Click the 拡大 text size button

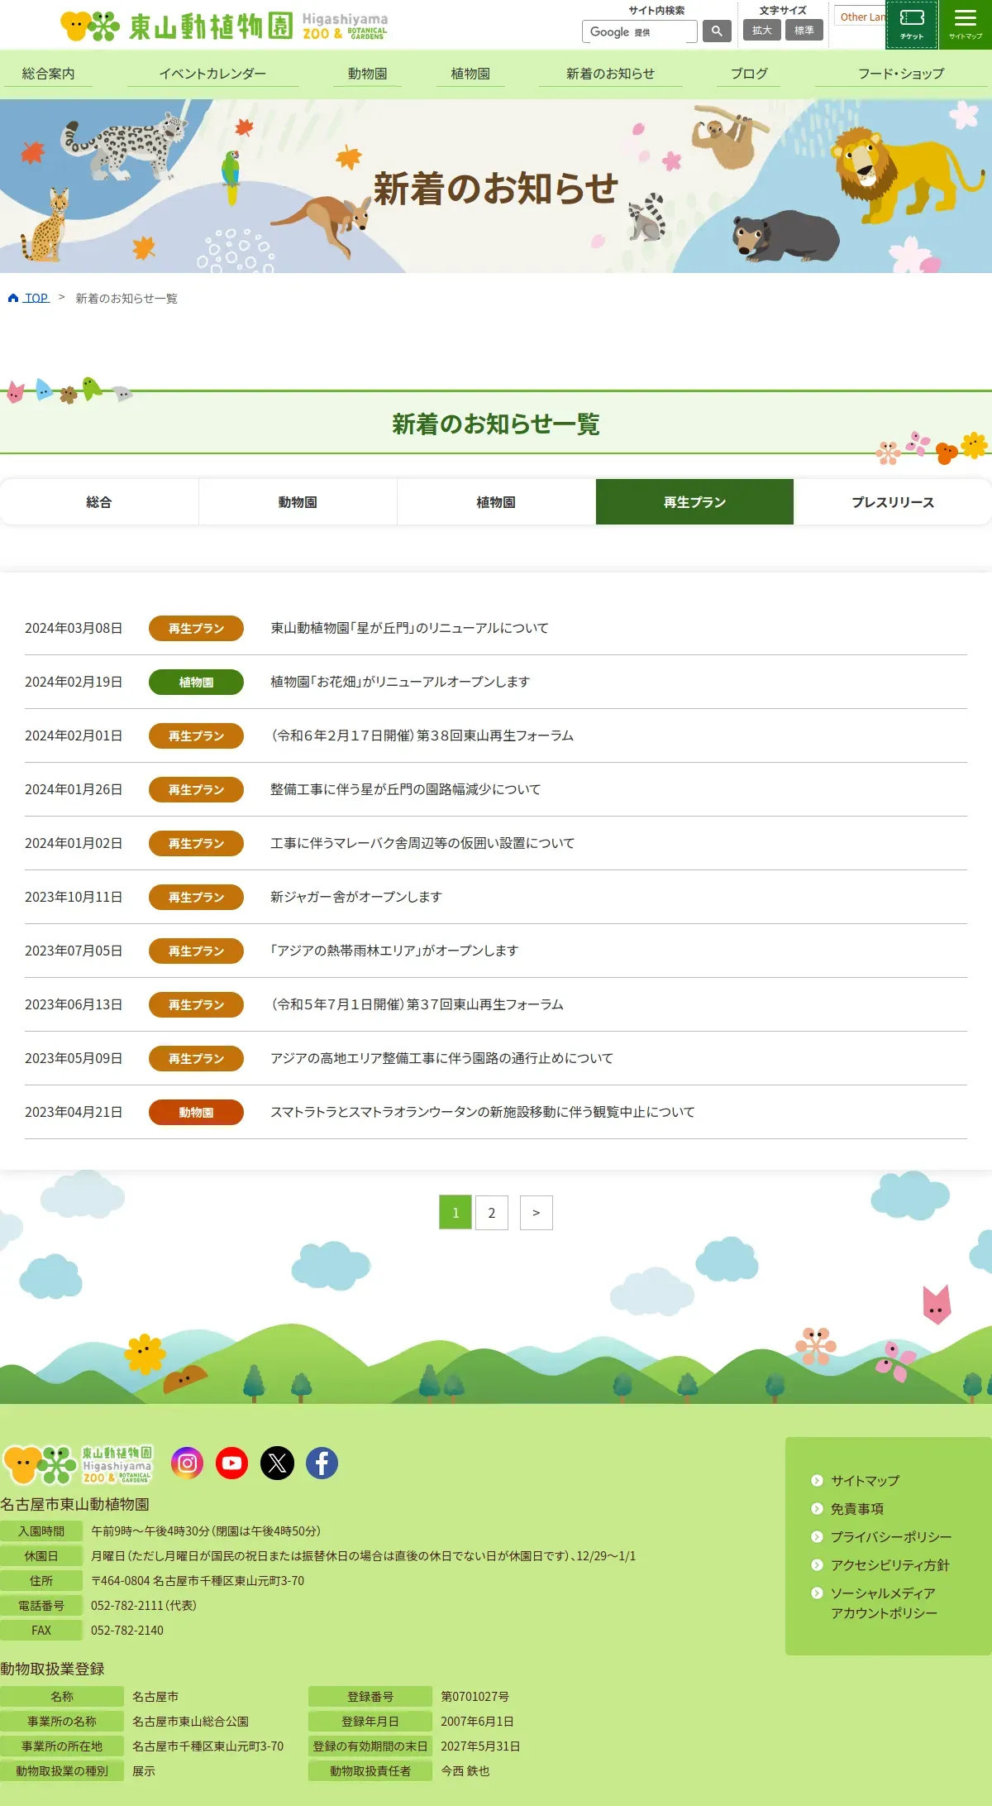tap(761, 31)
